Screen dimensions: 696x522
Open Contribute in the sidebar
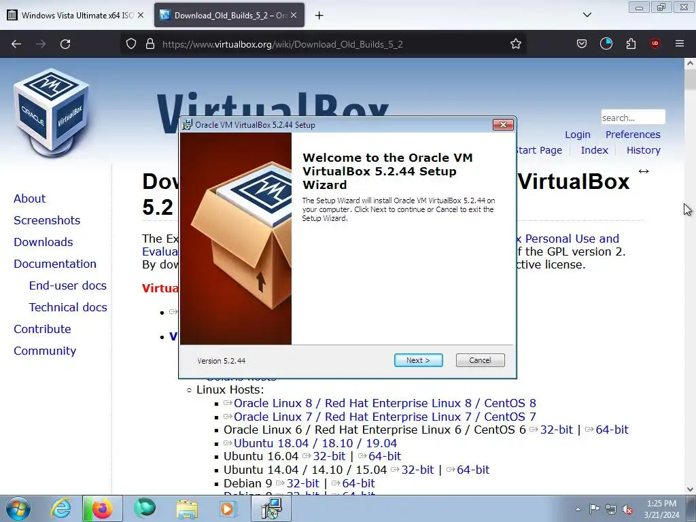click(x=42, y=329)
